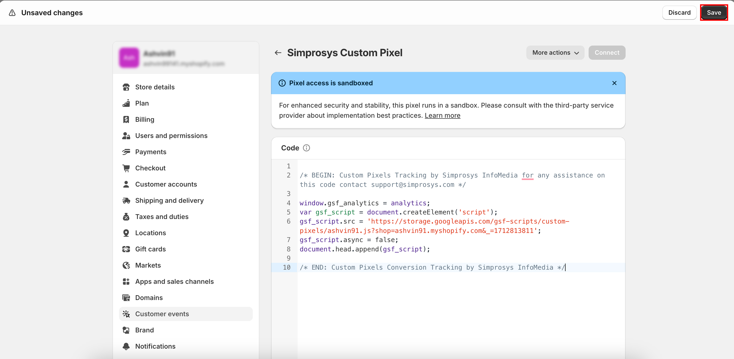
Task: Open the Learn more link
Action: (442, 115)
